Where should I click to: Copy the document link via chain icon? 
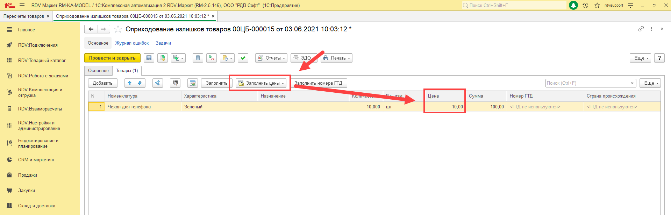click(641, 29)
